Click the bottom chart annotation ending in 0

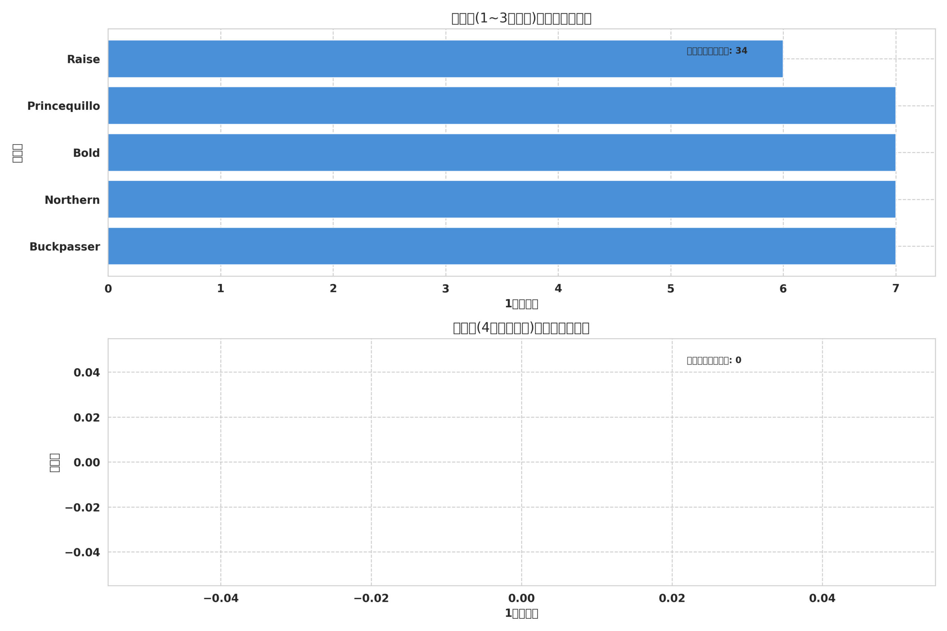point(714,360)
